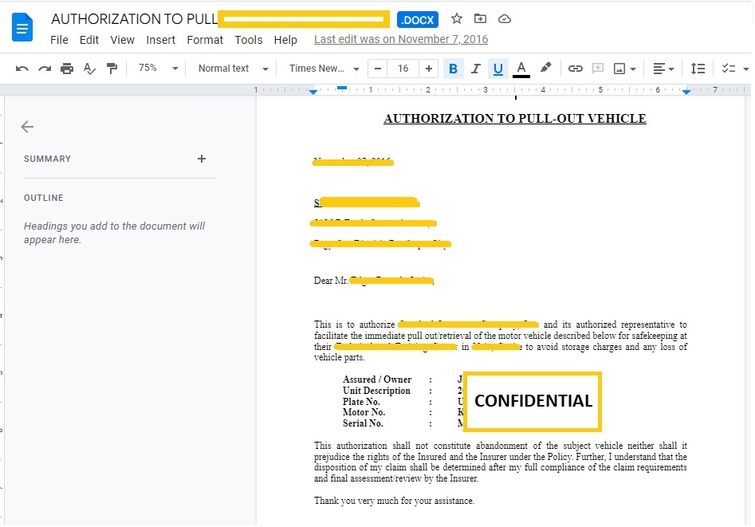Print the document
This screenshot has height=527, width=755.
[67, 69]
